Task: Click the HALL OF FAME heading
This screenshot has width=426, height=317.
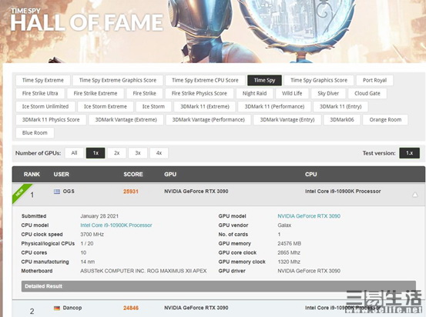Action: tap(87, 22)
